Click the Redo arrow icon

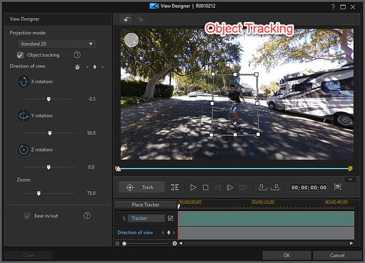tap(140, 19)
